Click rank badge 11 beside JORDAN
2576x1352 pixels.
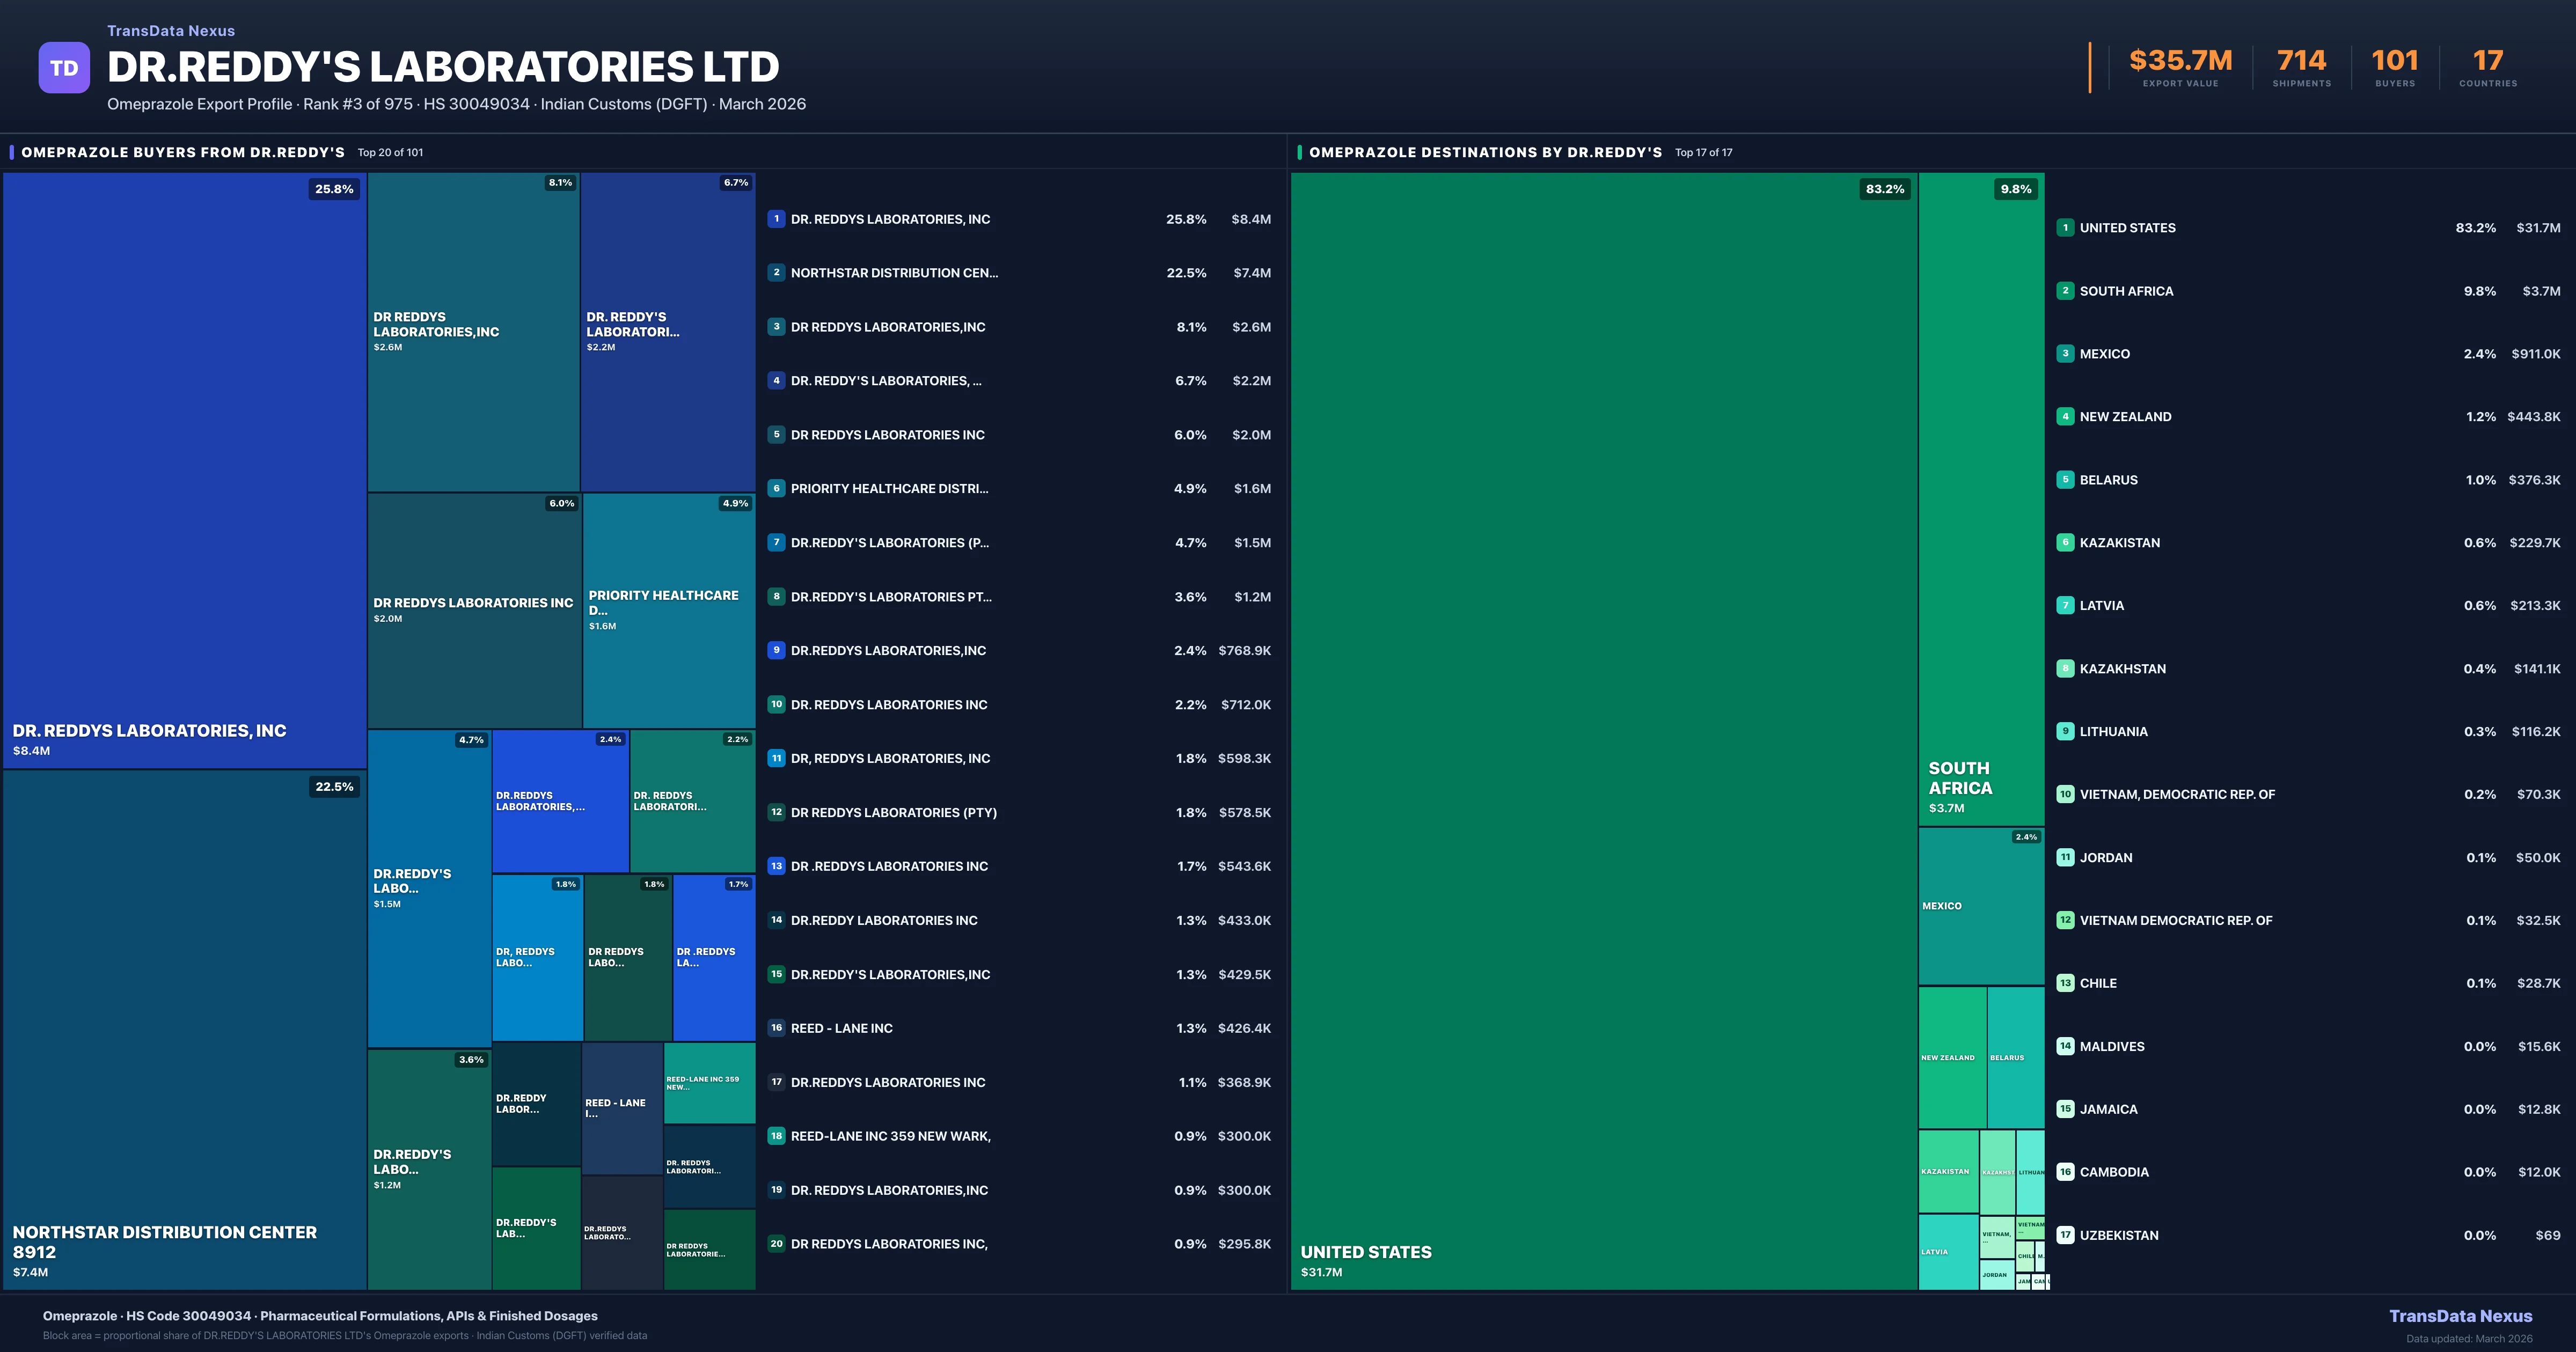2065,857
